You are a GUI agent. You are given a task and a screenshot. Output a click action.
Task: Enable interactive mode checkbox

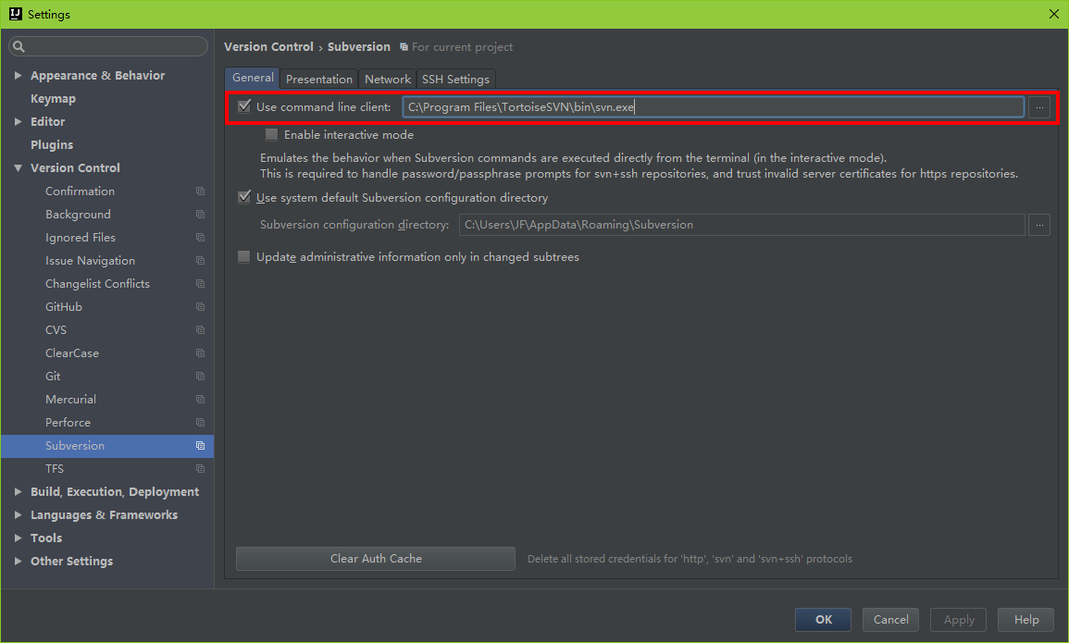pos(272,135)
